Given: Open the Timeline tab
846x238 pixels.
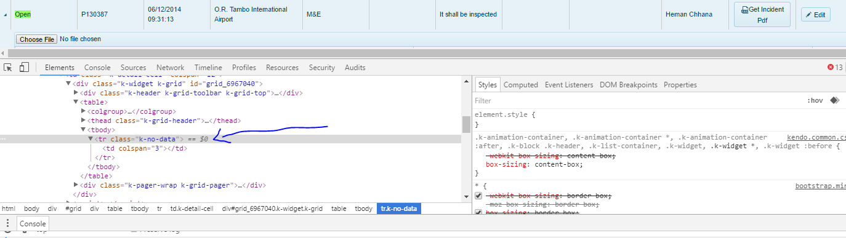Looking at the screenshot, I should 208,68.
